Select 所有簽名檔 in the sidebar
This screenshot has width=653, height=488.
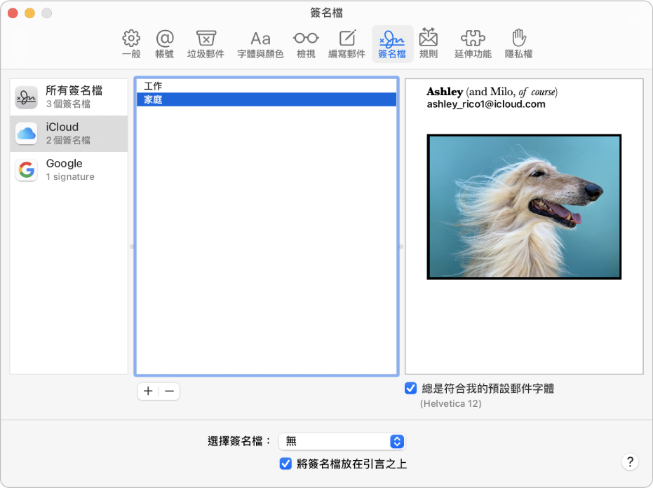click(69, 97)
